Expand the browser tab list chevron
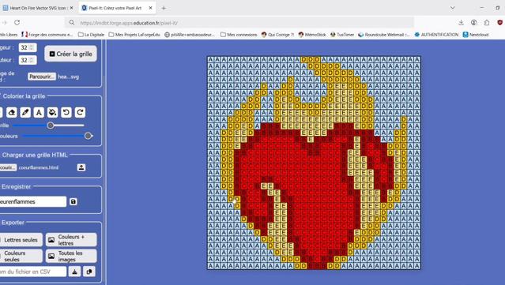This screenshot has height=285, width=505. point(453,8)
